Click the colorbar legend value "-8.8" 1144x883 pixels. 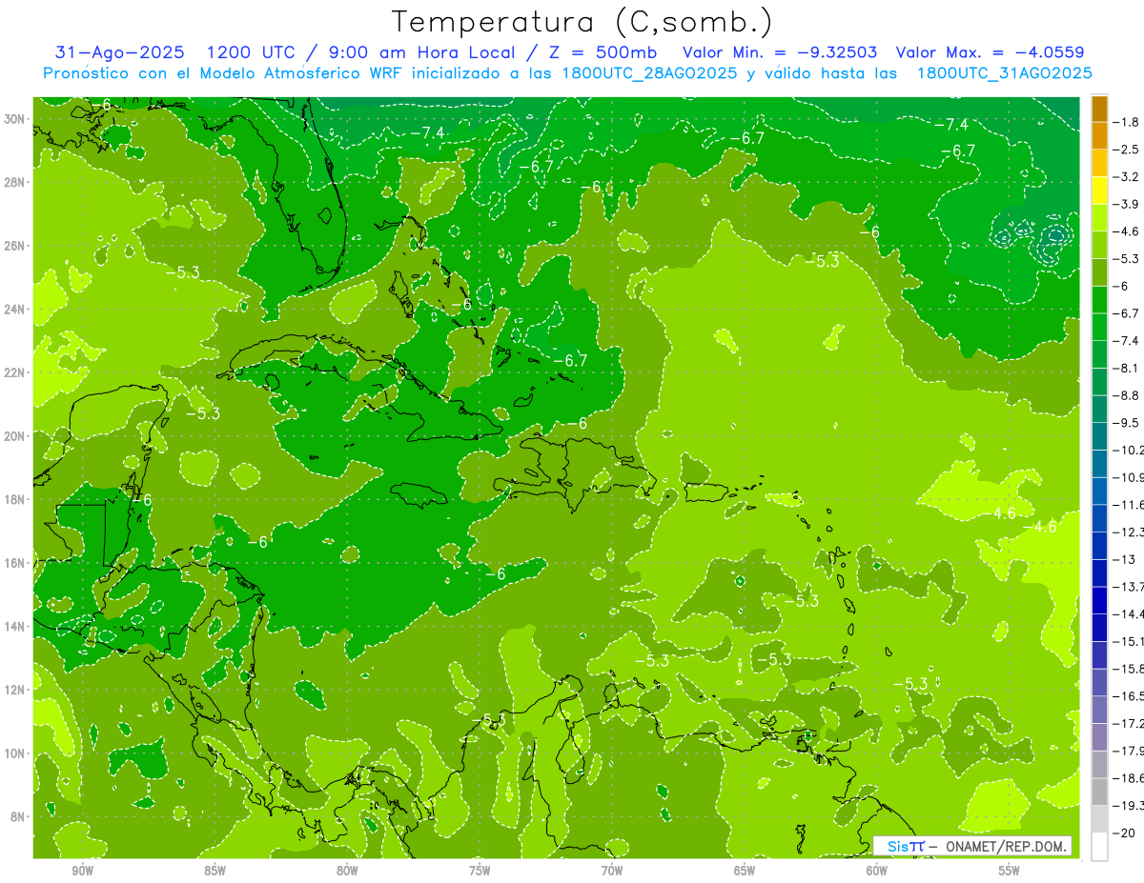tap(1127, 395)
